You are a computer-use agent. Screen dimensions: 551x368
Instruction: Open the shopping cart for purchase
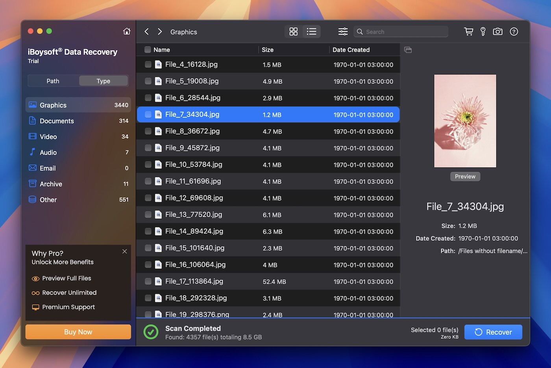[x=468, y=32]
